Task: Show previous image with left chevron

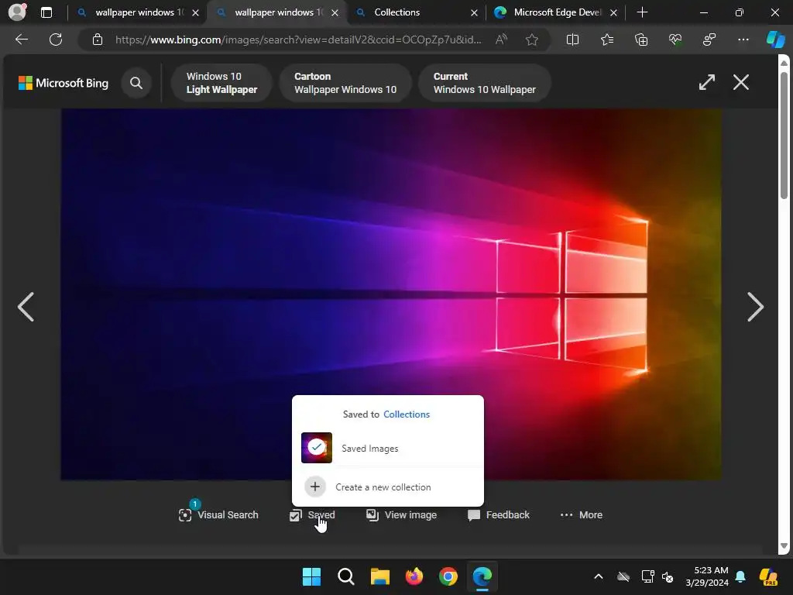Action: tap(26, 307)
